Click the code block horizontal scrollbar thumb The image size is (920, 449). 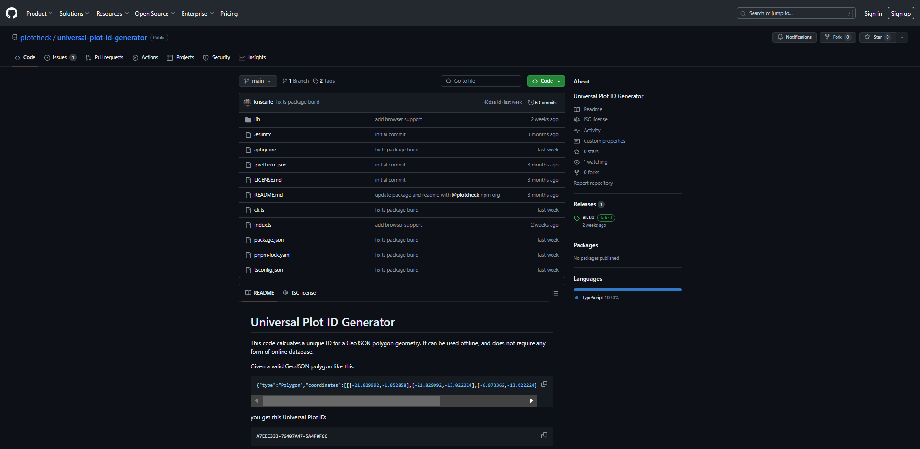click(x=351, y=400)
